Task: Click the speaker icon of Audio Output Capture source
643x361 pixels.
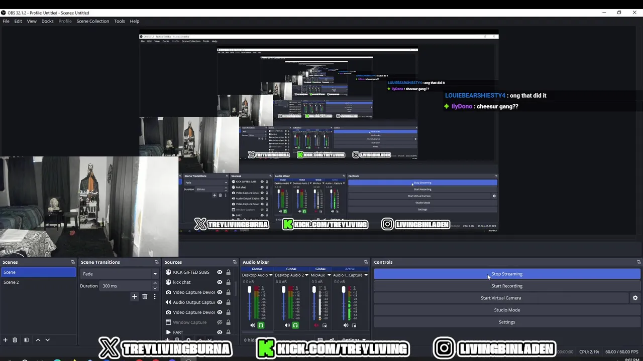Action: click(x=168, y=302)
